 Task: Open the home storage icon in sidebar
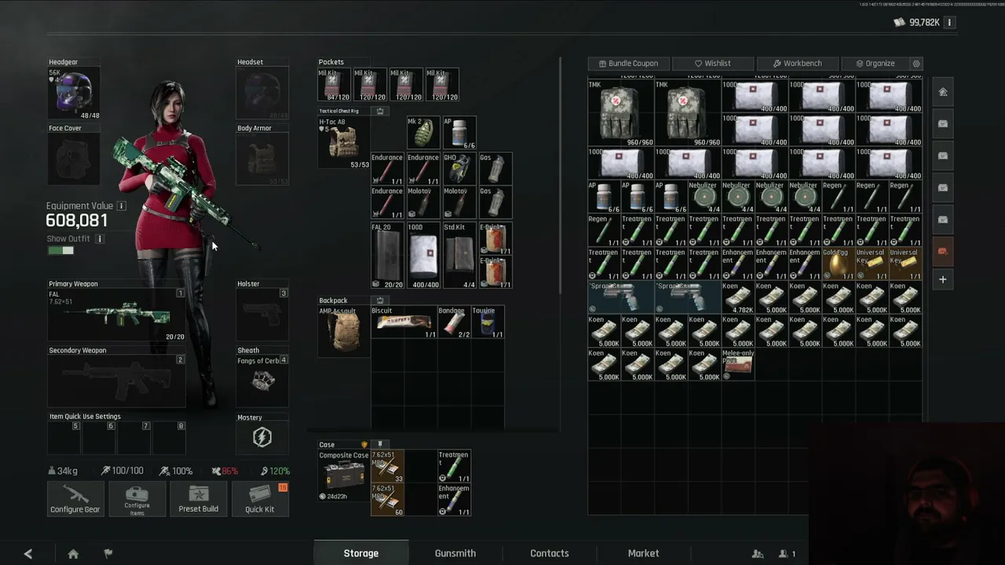pyautogui.click(x=943, y=92)
